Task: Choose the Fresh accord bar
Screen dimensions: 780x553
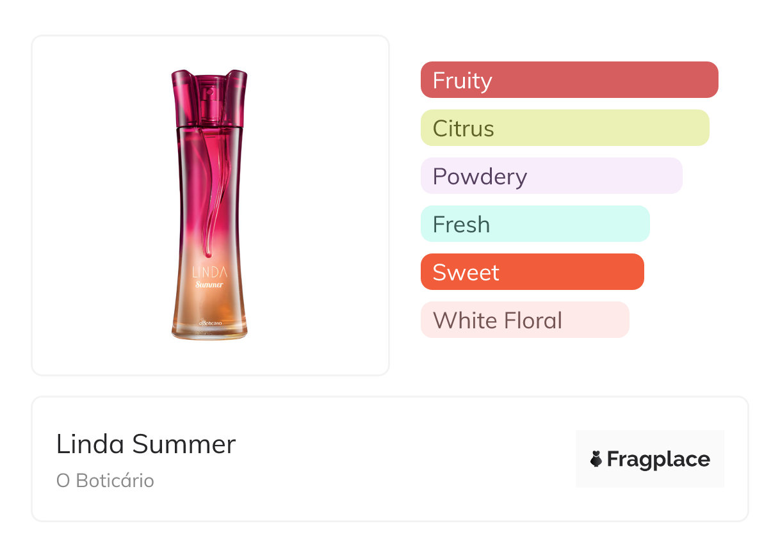Action: (535, 224)
